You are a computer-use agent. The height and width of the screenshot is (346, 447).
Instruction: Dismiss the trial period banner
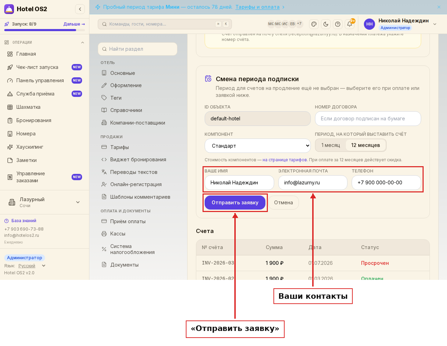tap(439, 7)
